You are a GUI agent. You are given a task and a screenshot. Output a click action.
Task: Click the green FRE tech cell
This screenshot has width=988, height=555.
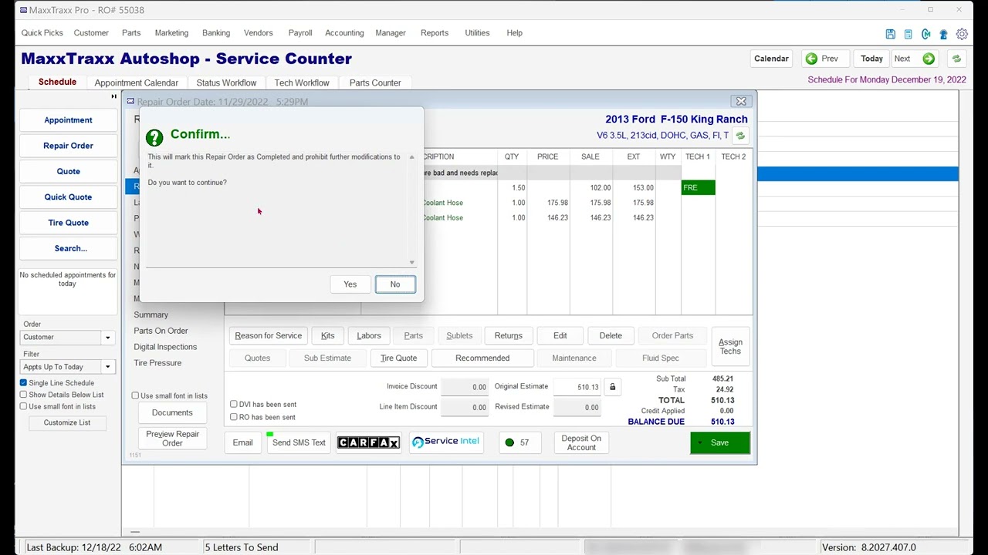pyautogui.click(x=698, y=187)
